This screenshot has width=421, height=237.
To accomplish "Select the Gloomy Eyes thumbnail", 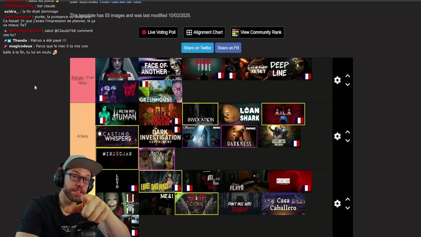I will (x=117, y=92).
